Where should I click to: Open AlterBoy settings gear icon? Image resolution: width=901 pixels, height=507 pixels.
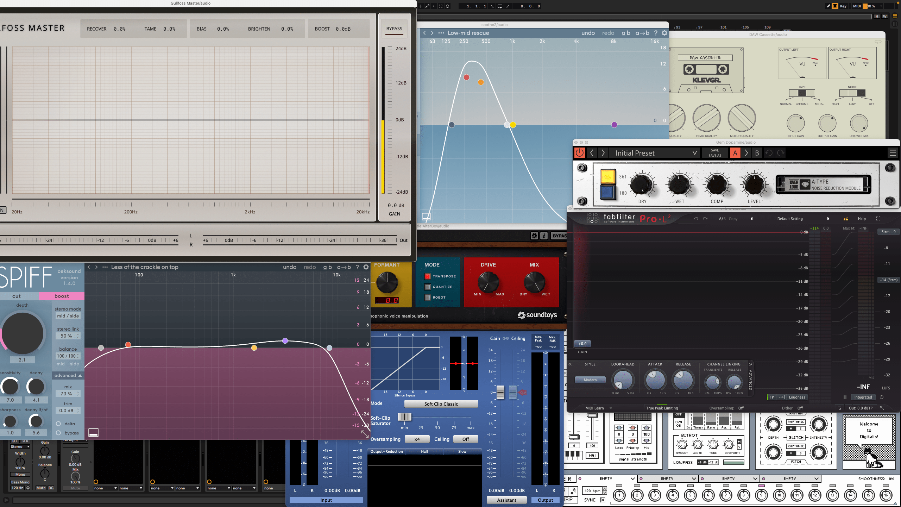(x=534, y=236)
